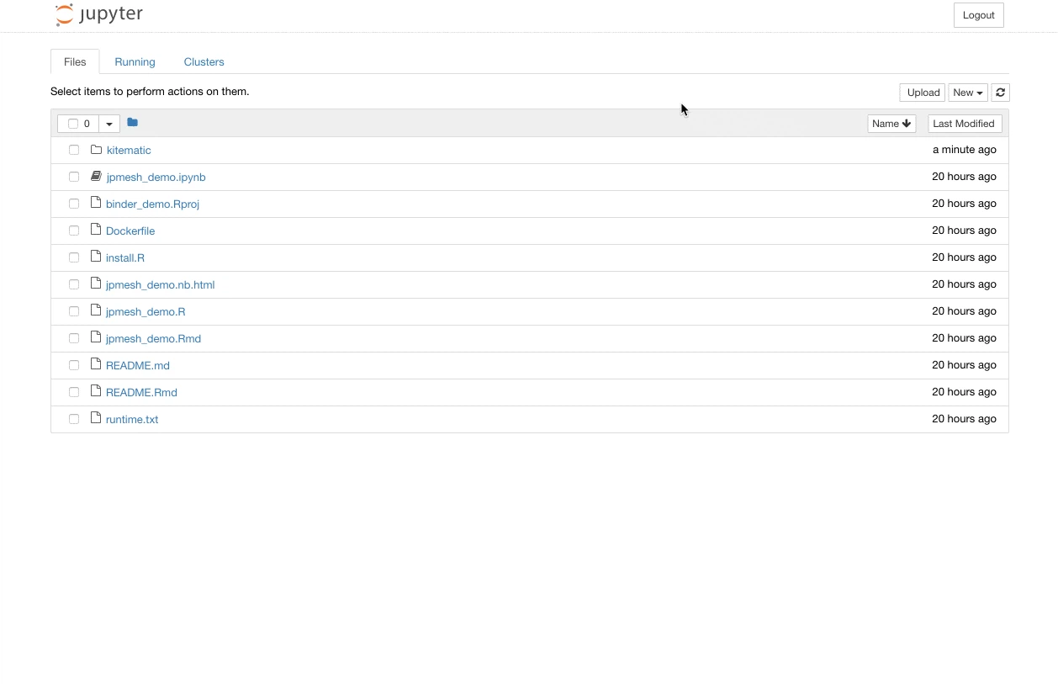This screenshot has width=1058, height=684.
Task: Open the selection type dropdown caret
Action: pos(109,124)
